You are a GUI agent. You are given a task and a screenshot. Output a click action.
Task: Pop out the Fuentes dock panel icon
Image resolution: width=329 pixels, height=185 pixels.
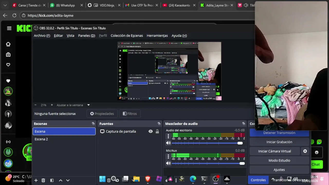click(159, 124)
